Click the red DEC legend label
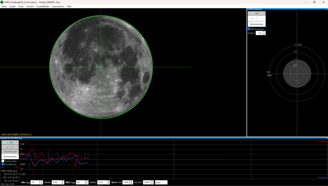Viewport: 328px width, 186px height. [17, 168]
